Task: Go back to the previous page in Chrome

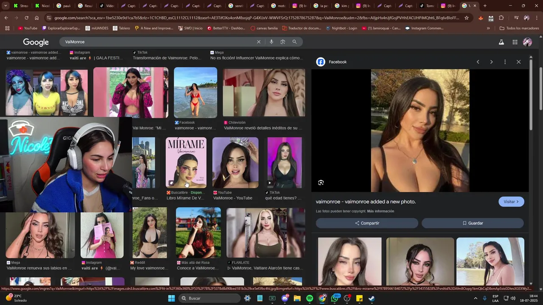Action: click(x=6, y=18)
